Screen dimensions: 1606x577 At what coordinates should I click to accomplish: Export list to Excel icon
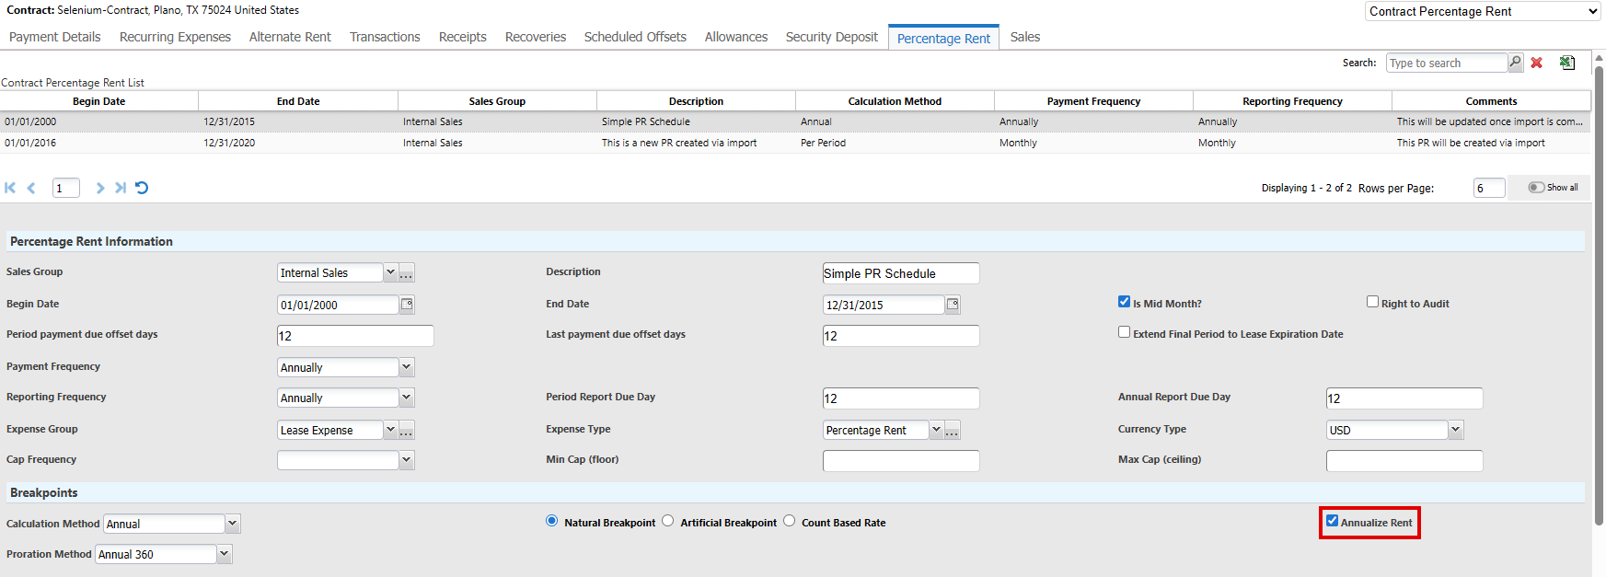pos(1566,63)
